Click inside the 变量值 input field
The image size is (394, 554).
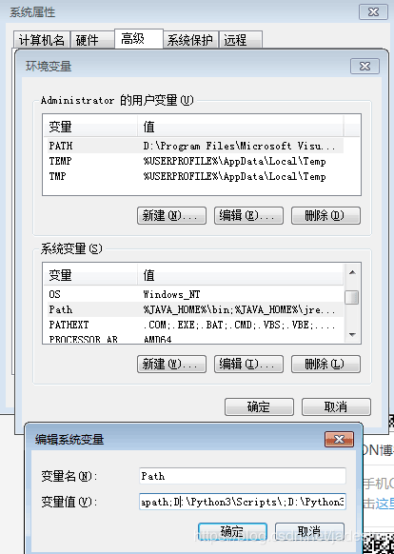[243, 502]
